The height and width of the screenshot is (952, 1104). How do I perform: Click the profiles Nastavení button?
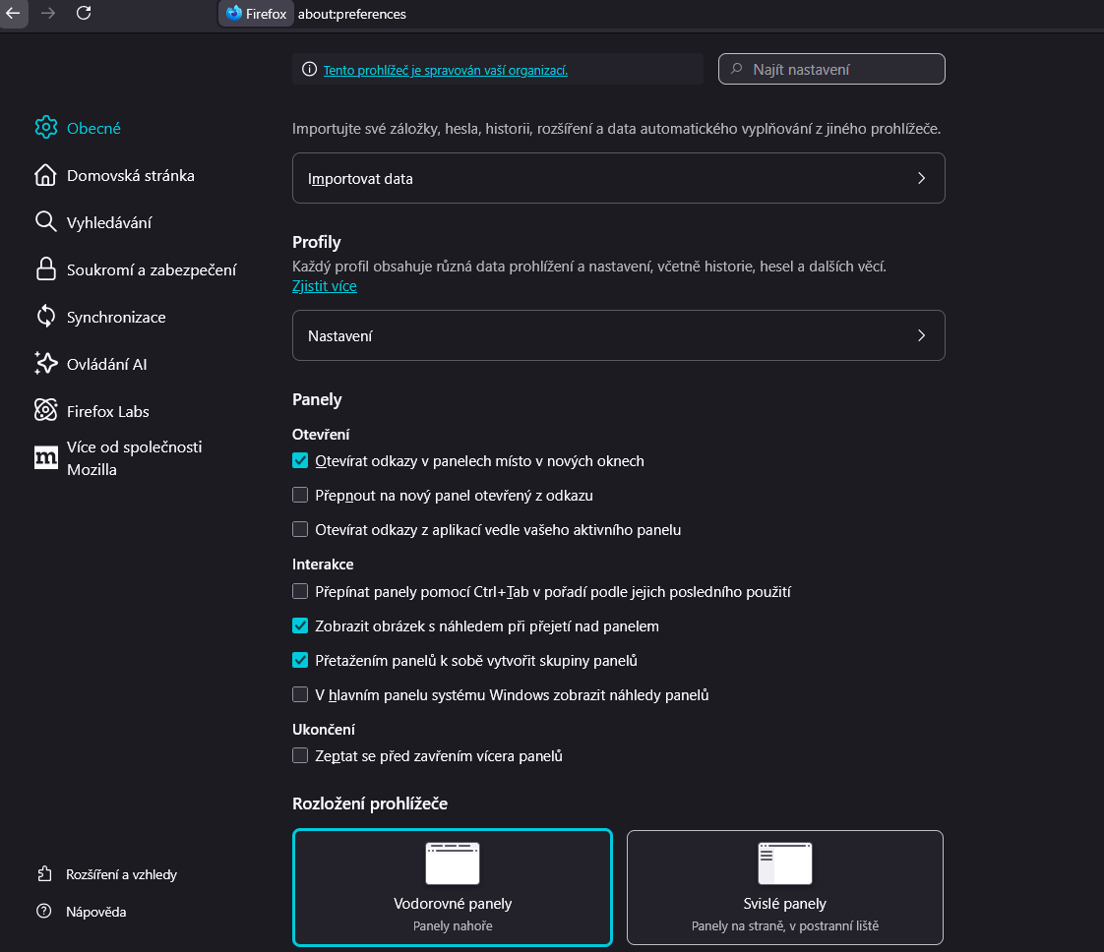click(x=618, y=335)
